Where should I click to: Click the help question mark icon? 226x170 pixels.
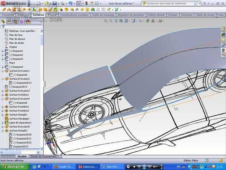coord(204,3)
